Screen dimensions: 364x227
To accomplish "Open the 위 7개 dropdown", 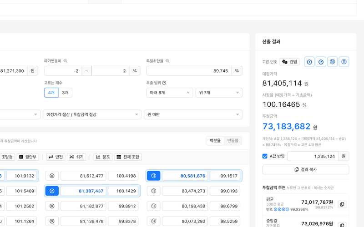I will point(219,93).
